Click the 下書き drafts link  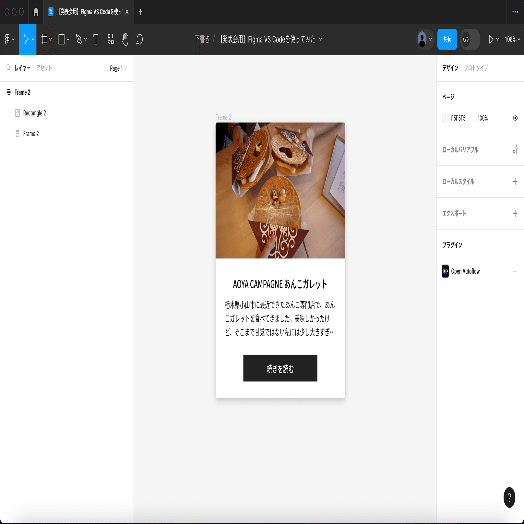pos(202,39)
